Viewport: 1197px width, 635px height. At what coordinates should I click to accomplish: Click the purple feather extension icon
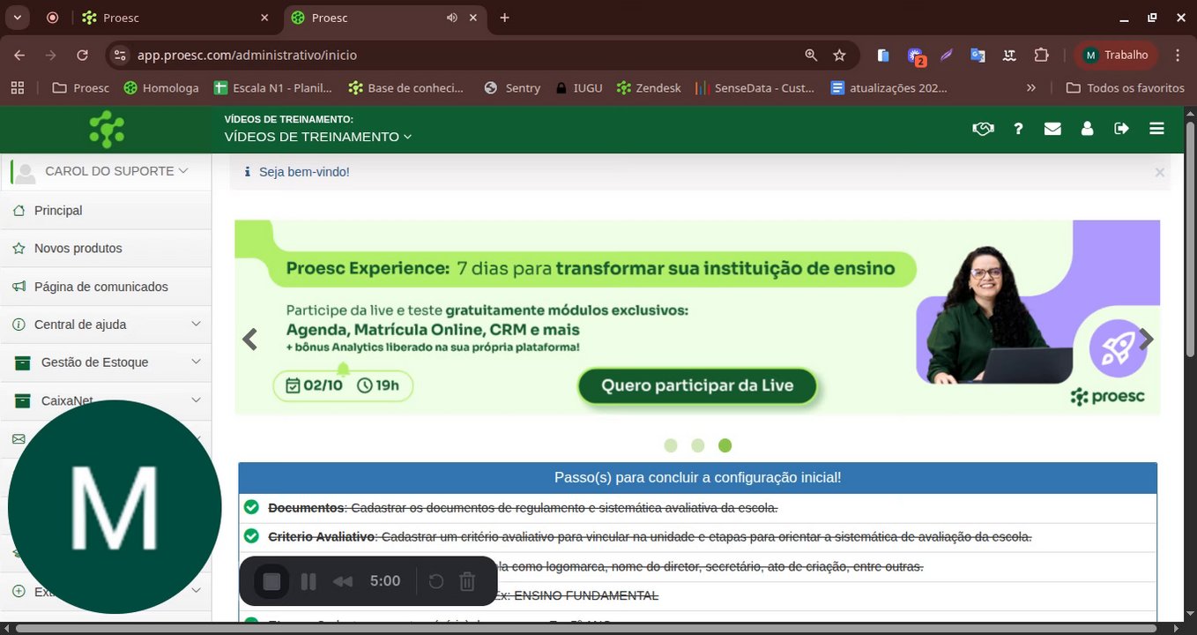946,55
